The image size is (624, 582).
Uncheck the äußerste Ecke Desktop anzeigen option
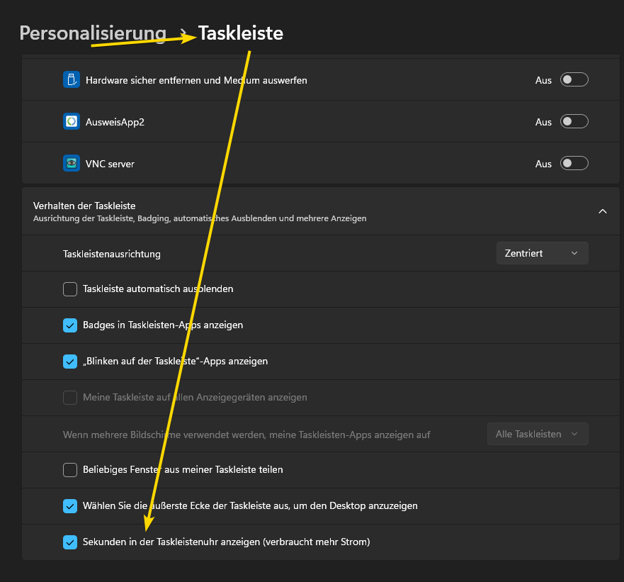click(70, 506)
